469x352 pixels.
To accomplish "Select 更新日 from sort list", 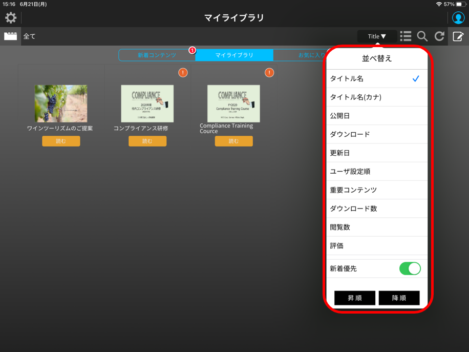I will pyautogui.click(x=376, y=153).
